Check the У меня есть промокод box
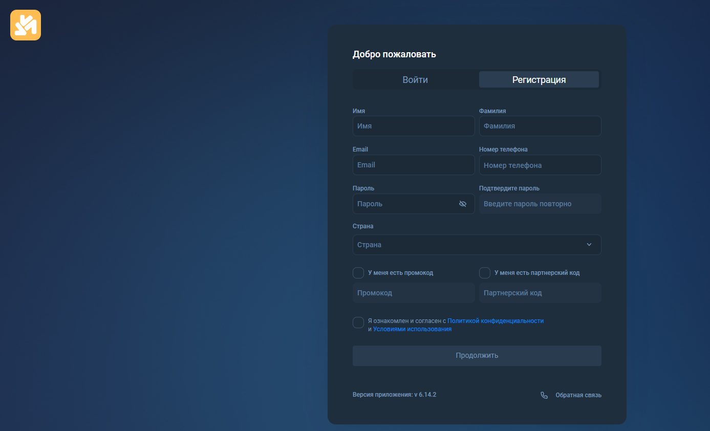 pos(358,273)
